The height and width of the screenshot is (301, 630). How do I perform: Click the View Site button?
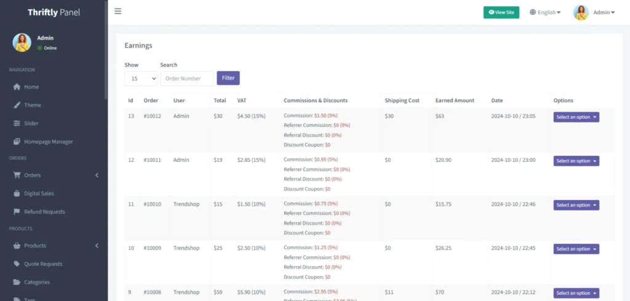(x=501, y=12)
